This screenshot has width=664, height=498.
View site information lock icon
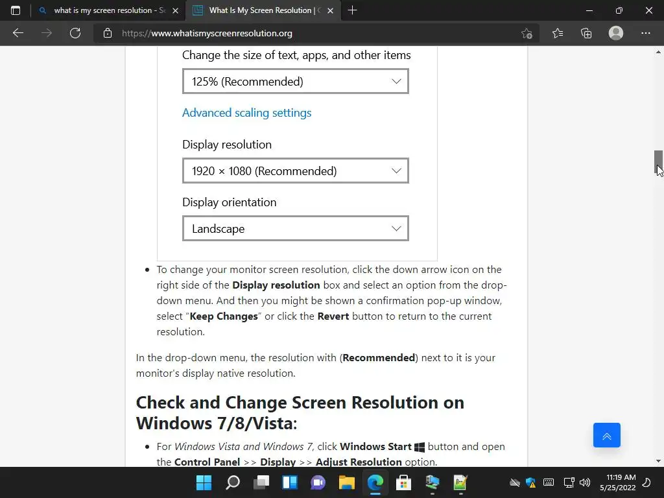(x=108, y=33)
